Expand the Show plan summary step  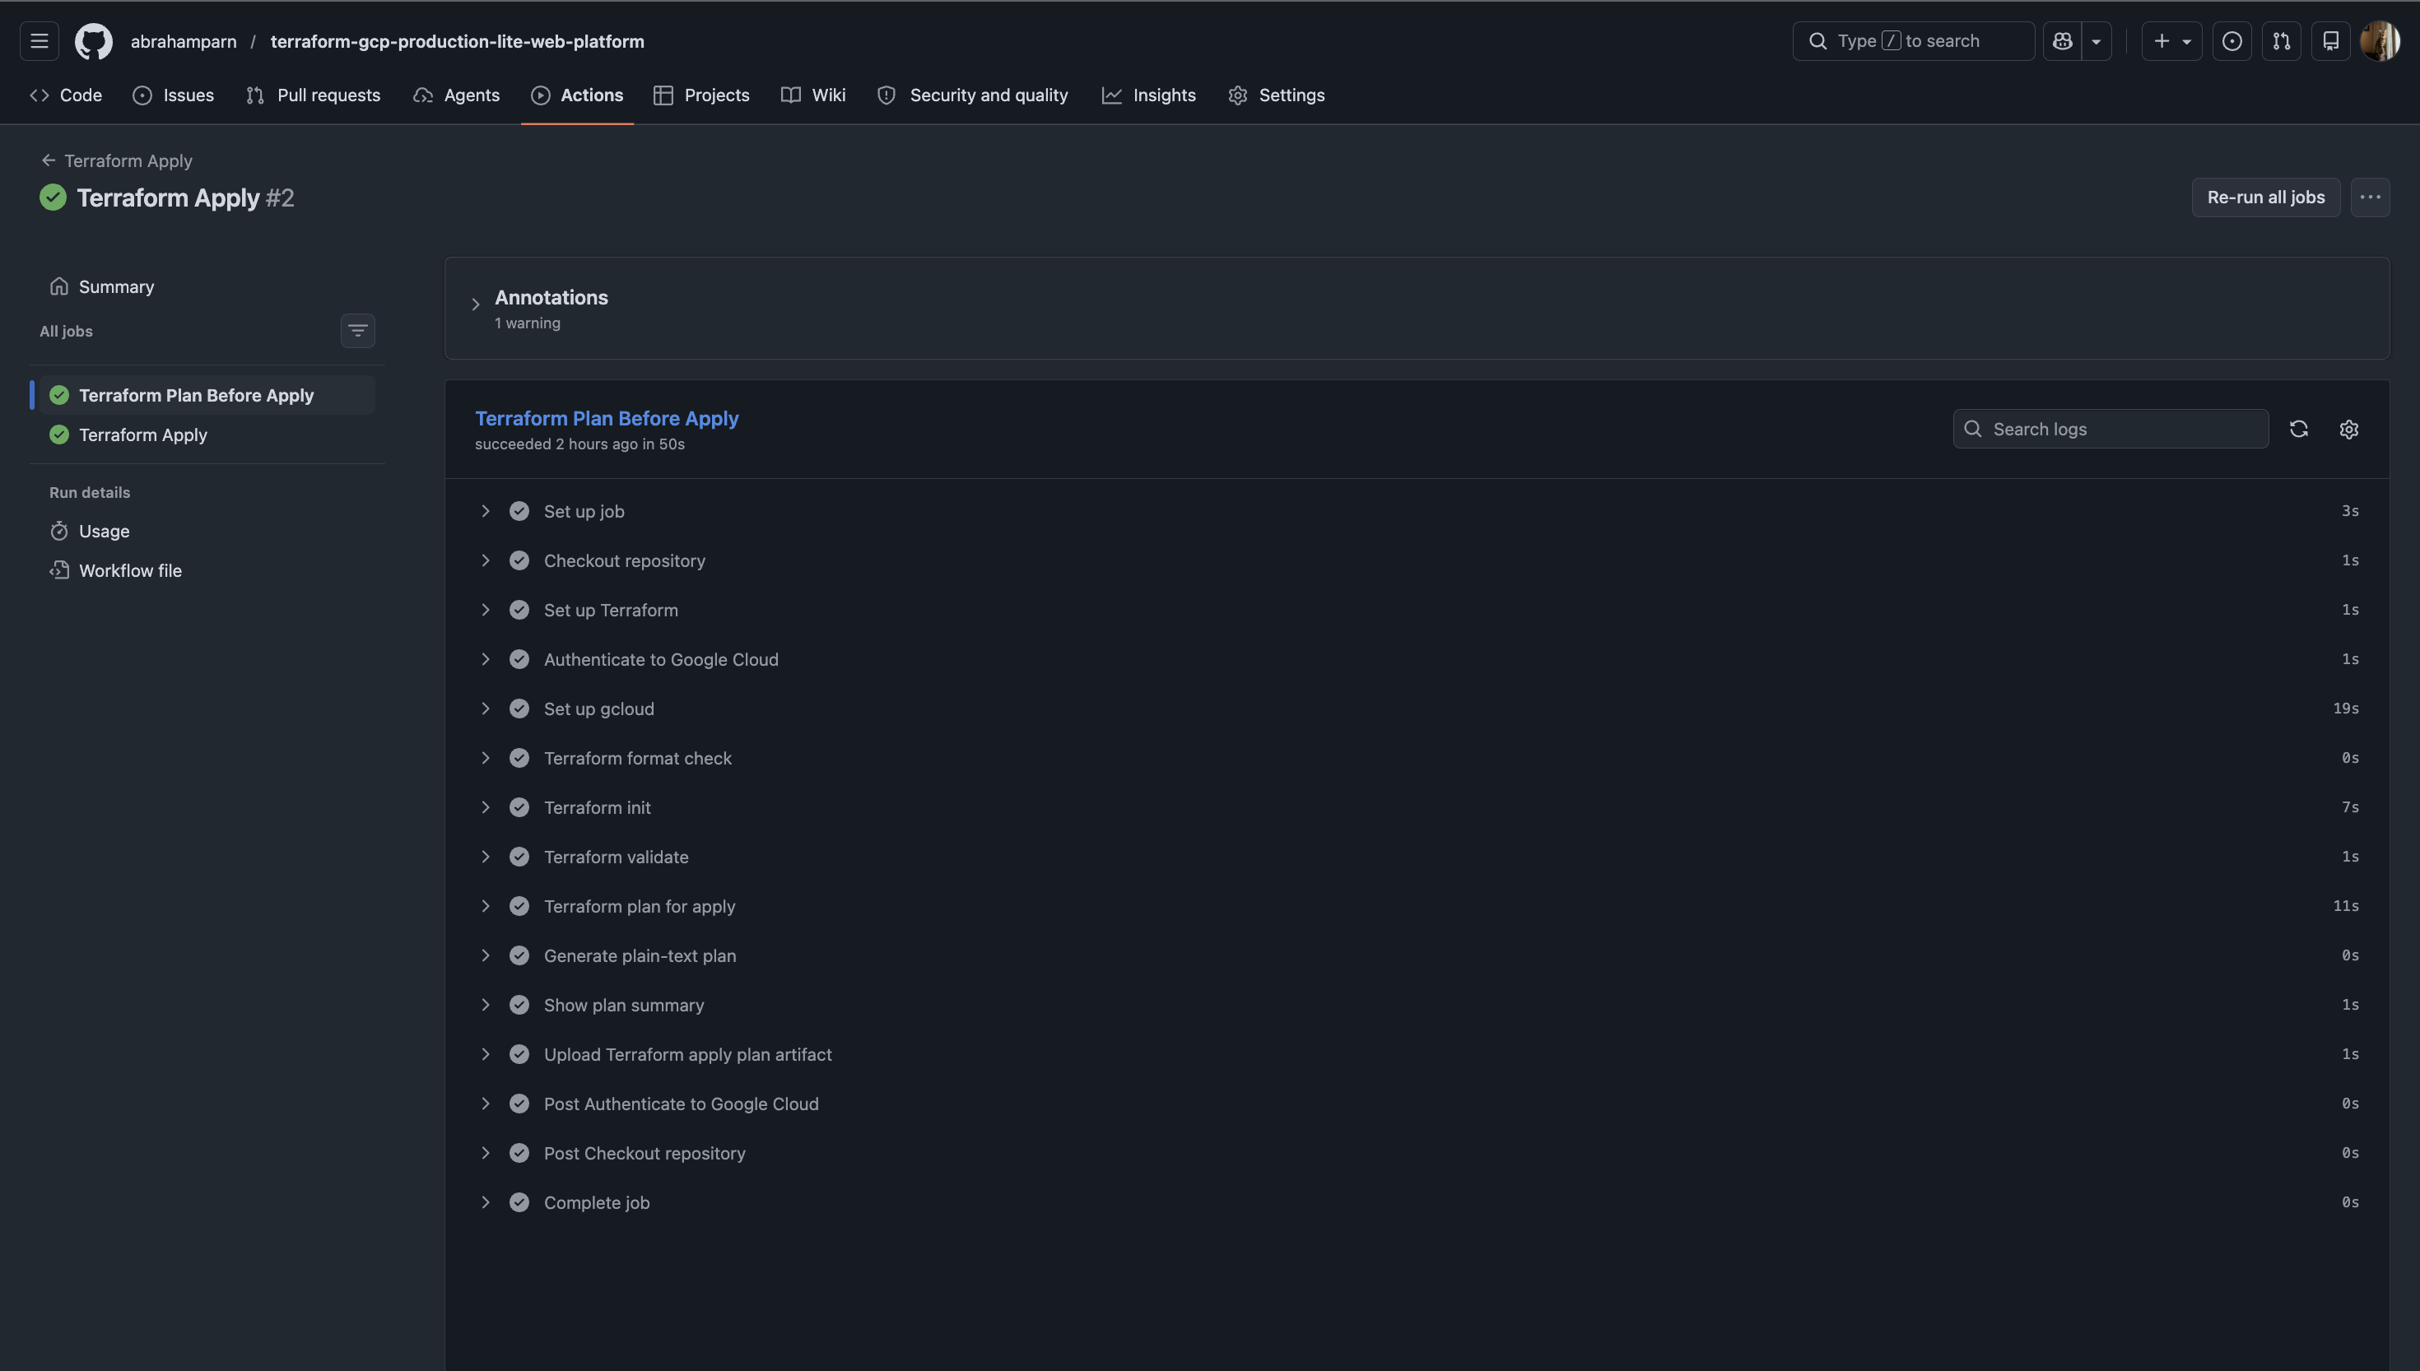1417,1006
